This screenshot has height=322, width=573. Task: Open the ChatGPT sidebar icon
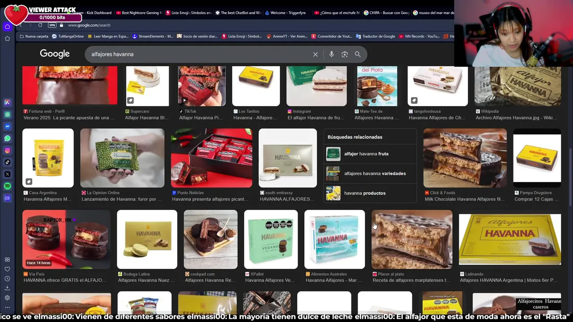click(7, 114)
